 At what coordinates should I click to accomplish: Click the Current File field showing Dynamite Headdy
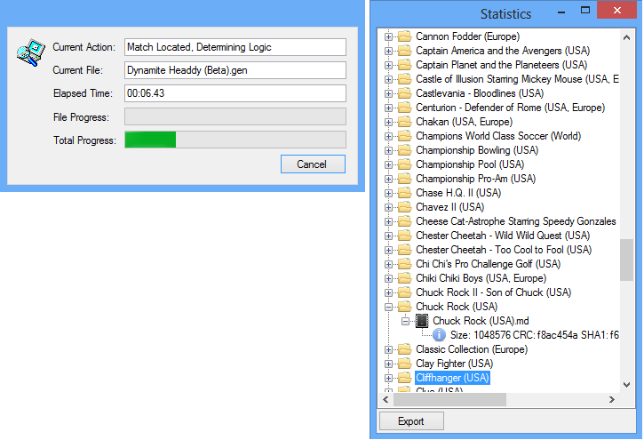coord(235,70)
